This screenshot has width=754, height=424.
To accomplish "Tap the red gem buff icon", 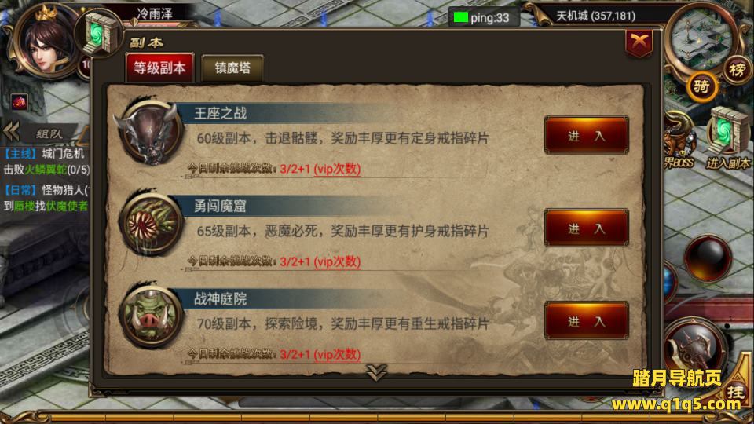I will click(19, 101).
